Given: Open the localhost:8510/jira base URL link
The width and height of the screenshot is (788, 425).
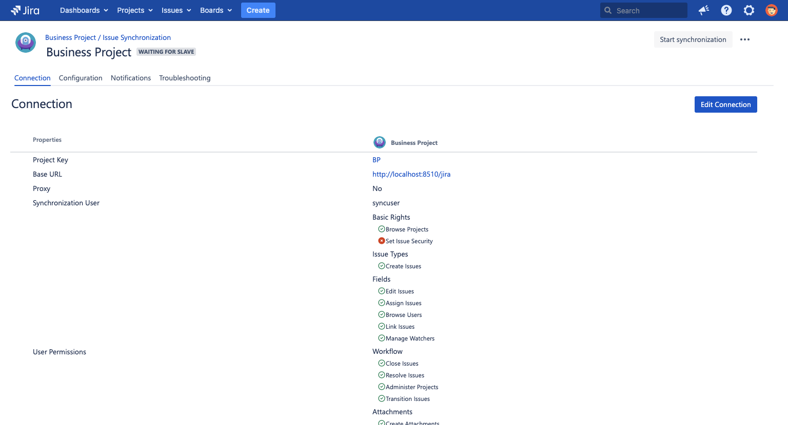Looking at the screenshot, I should pos(411,174).
